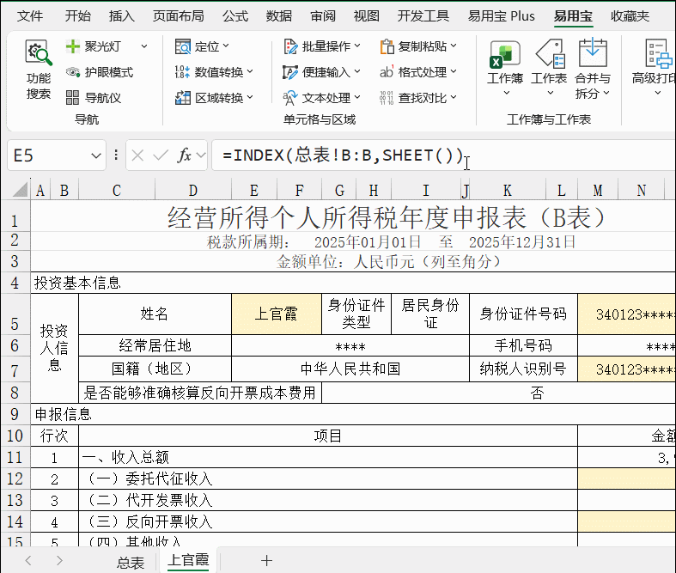Confirm formula with the checkmark button
Image resolution: width=676 pixels, height=573 pixels.
tap(161, 155)
